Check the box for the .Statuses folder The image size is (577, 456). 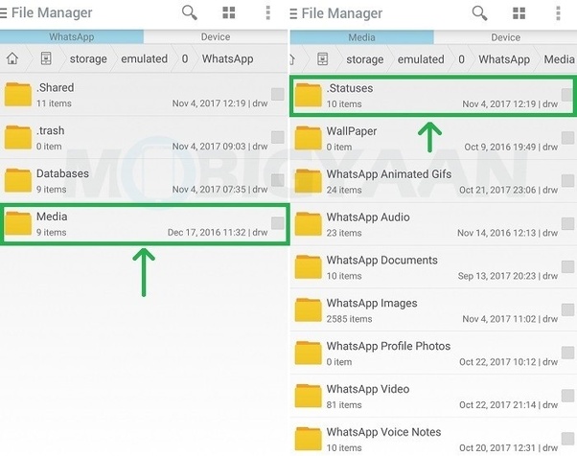click(567, 95)
